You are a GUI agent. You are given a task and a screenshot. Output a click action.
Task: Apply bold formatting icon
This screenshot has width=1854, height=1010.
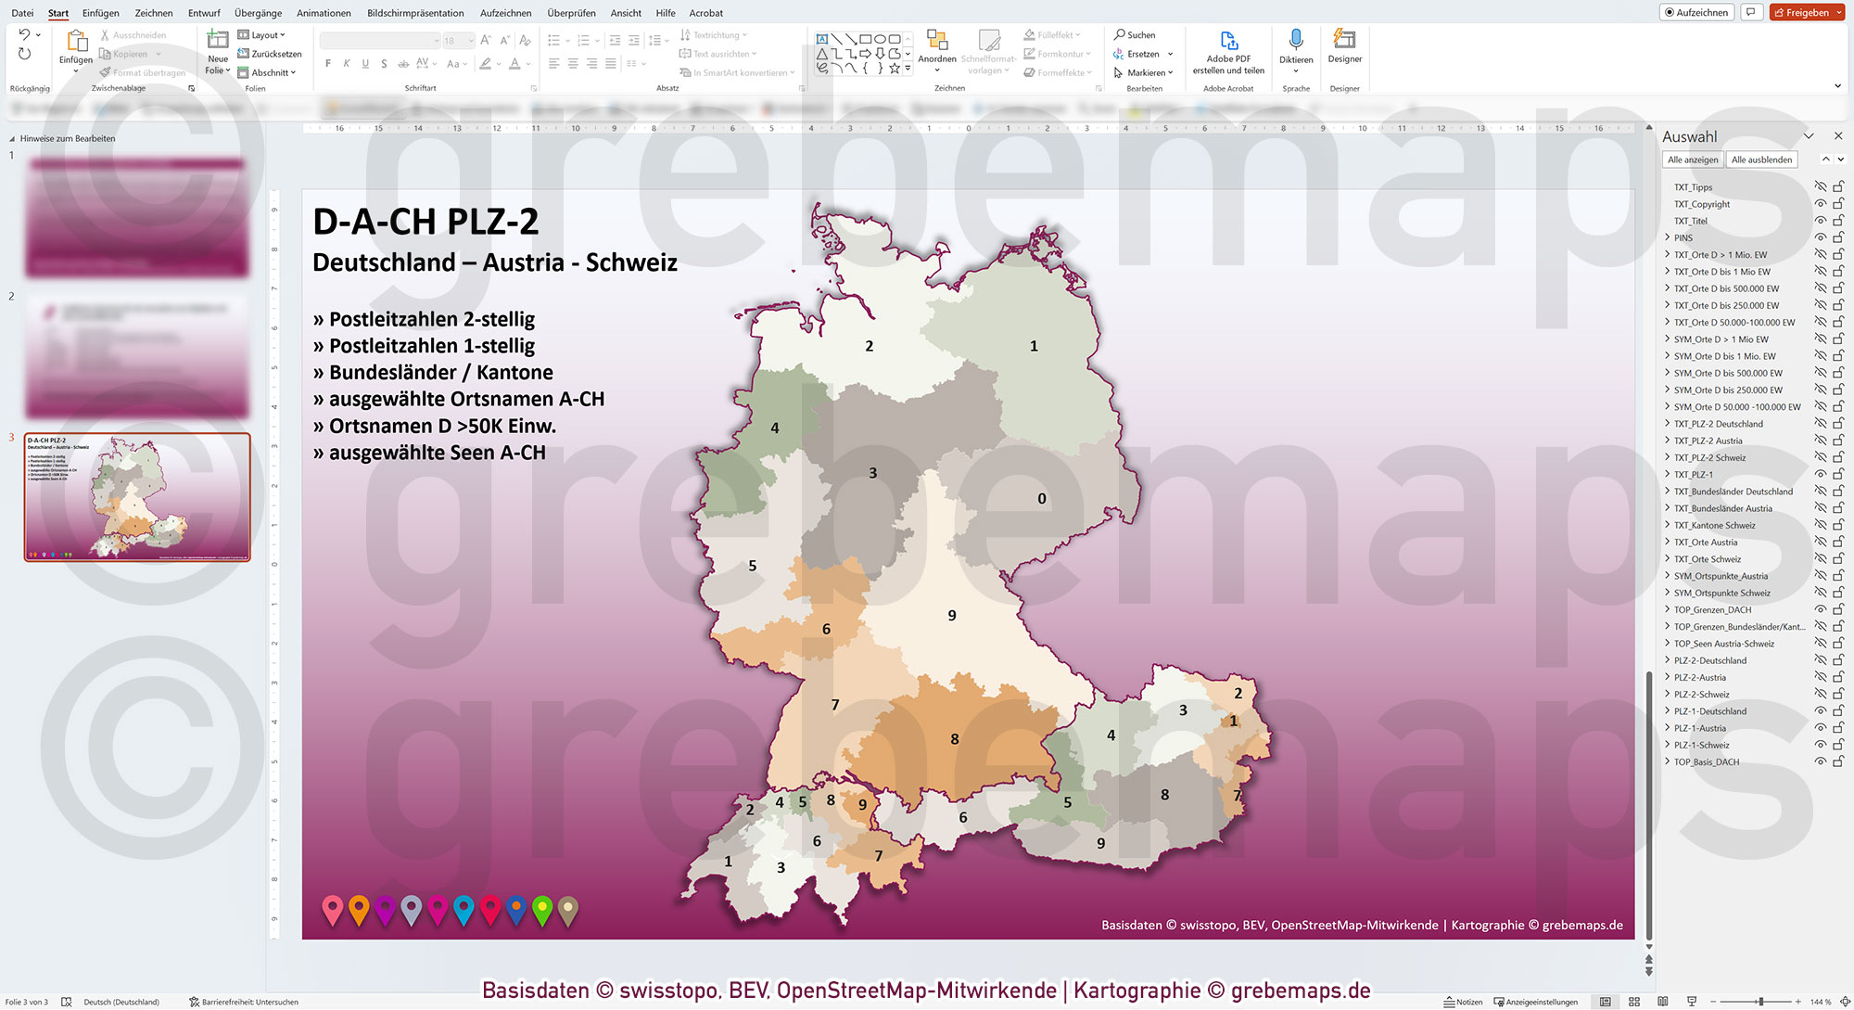pos(327,63)
